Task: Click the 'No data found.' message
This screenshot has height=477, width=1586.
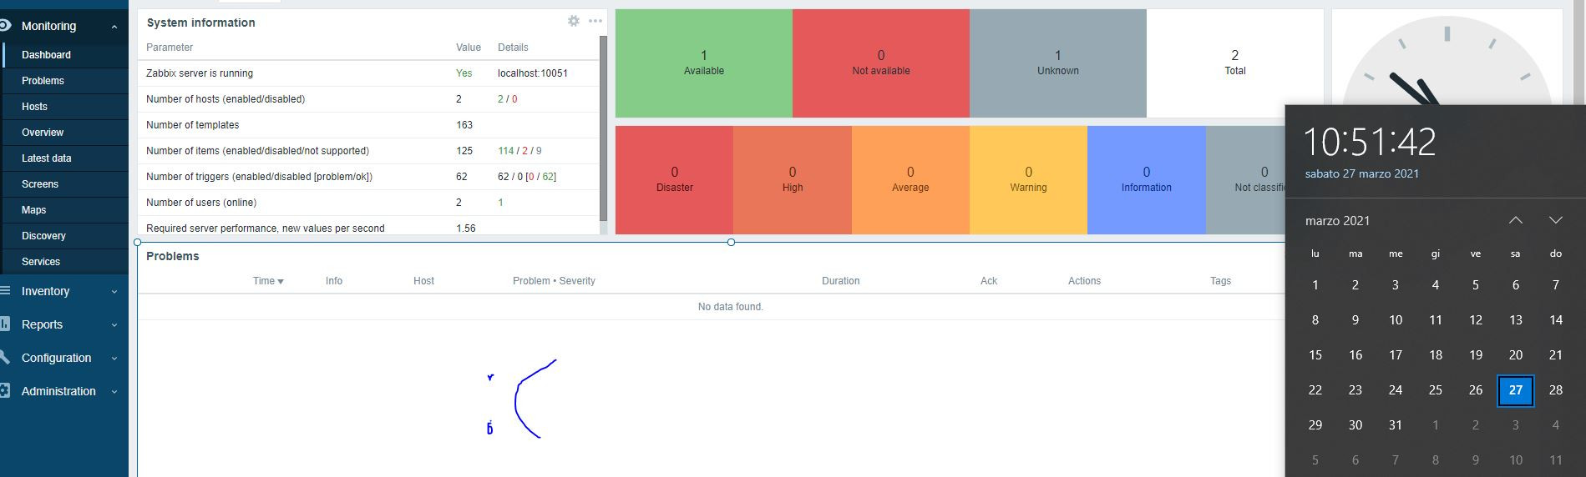Action: 731,307
